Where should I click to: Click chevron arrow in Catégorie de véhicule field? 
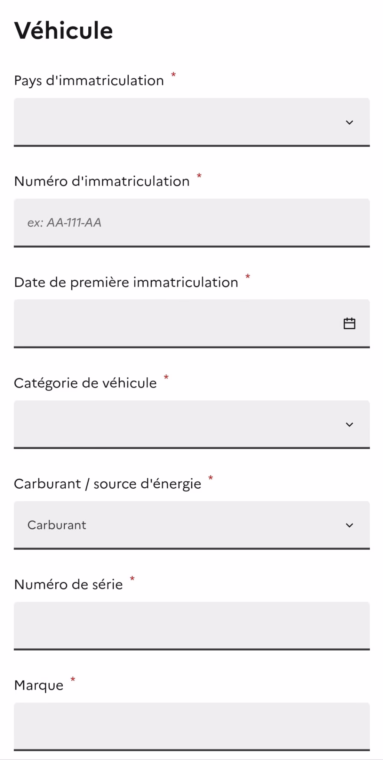(x=349, y=425)
